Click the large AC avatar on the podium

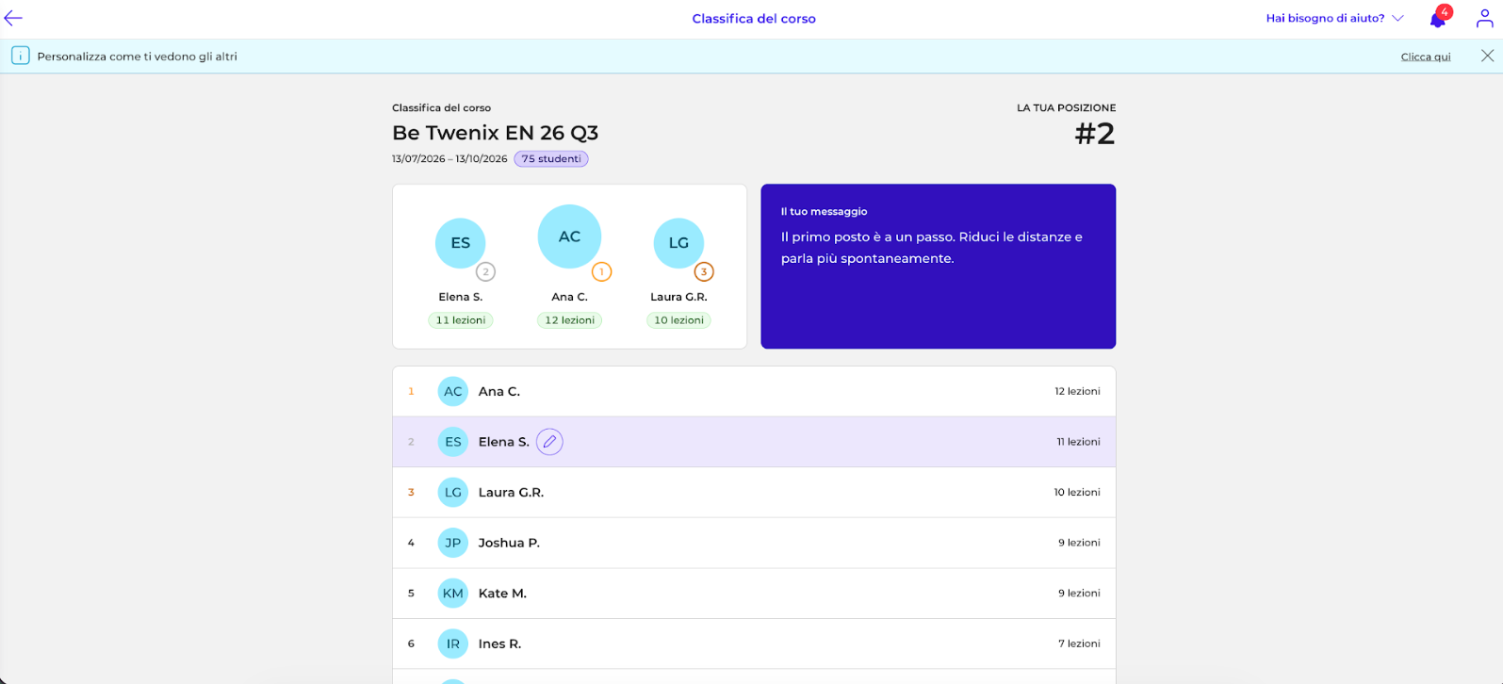tap(569, 236)
